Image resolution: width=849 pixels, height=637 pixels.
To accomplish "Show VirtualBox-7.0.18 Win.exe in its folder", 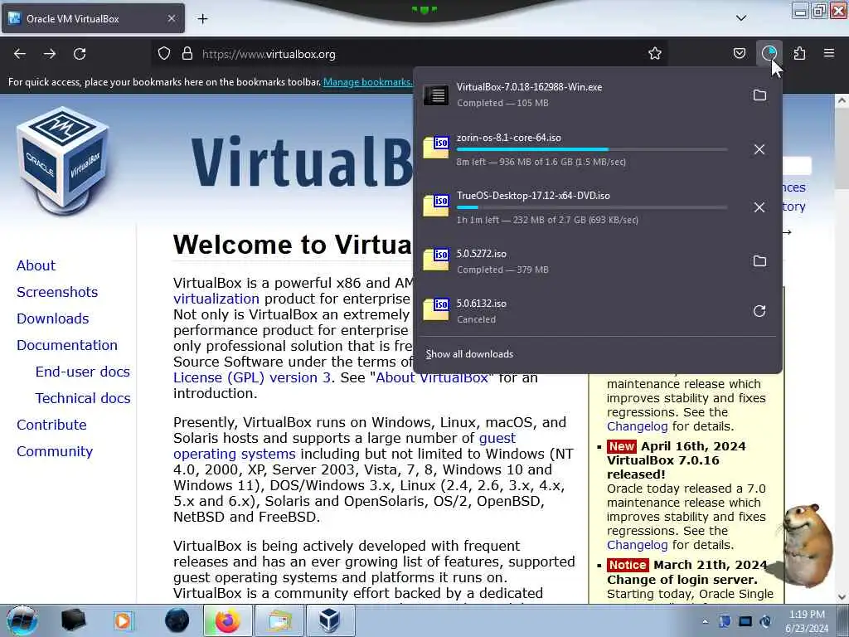I will [759, 95].
